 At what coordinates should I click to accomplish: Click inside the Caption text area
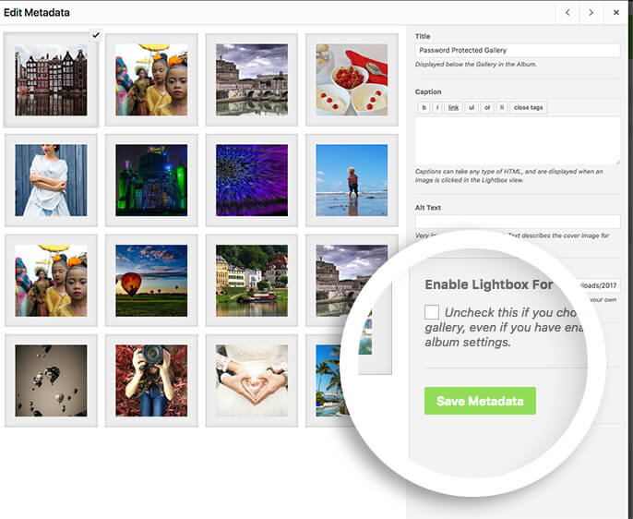(517, 140)
